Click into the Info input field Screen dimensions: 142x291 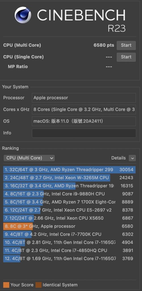coord(84,133)
